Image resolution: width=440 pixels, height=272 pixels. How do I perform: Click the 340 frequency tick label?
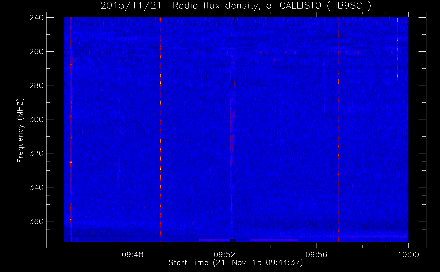36,187
